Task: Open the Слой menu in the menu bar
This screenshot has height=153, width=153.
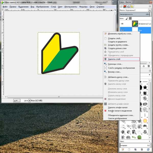Action: point(53,7)
